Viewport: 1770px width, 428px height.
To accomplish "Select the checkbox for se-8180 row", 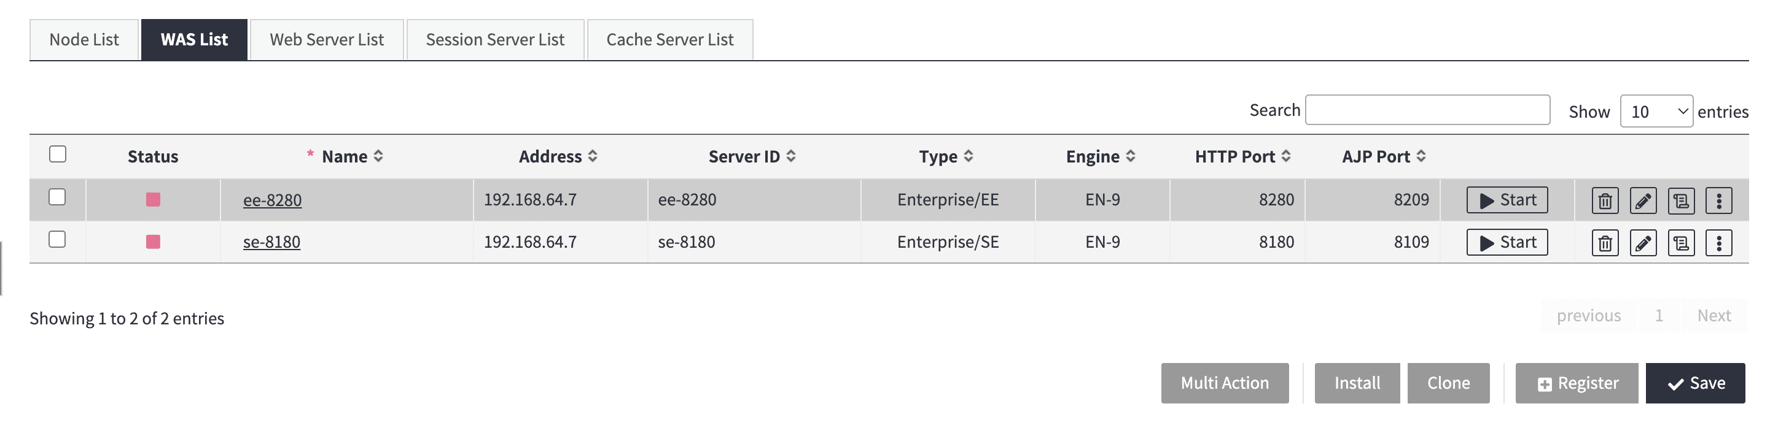I will click(58, 242).
